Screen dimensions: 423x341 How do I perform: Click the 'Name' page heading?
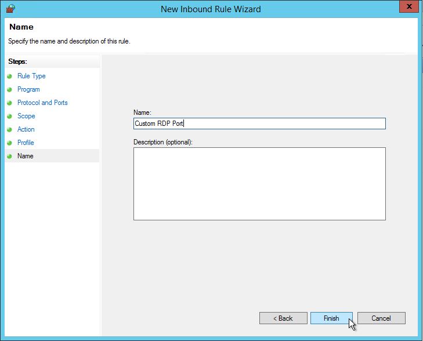tap(21, 27)
